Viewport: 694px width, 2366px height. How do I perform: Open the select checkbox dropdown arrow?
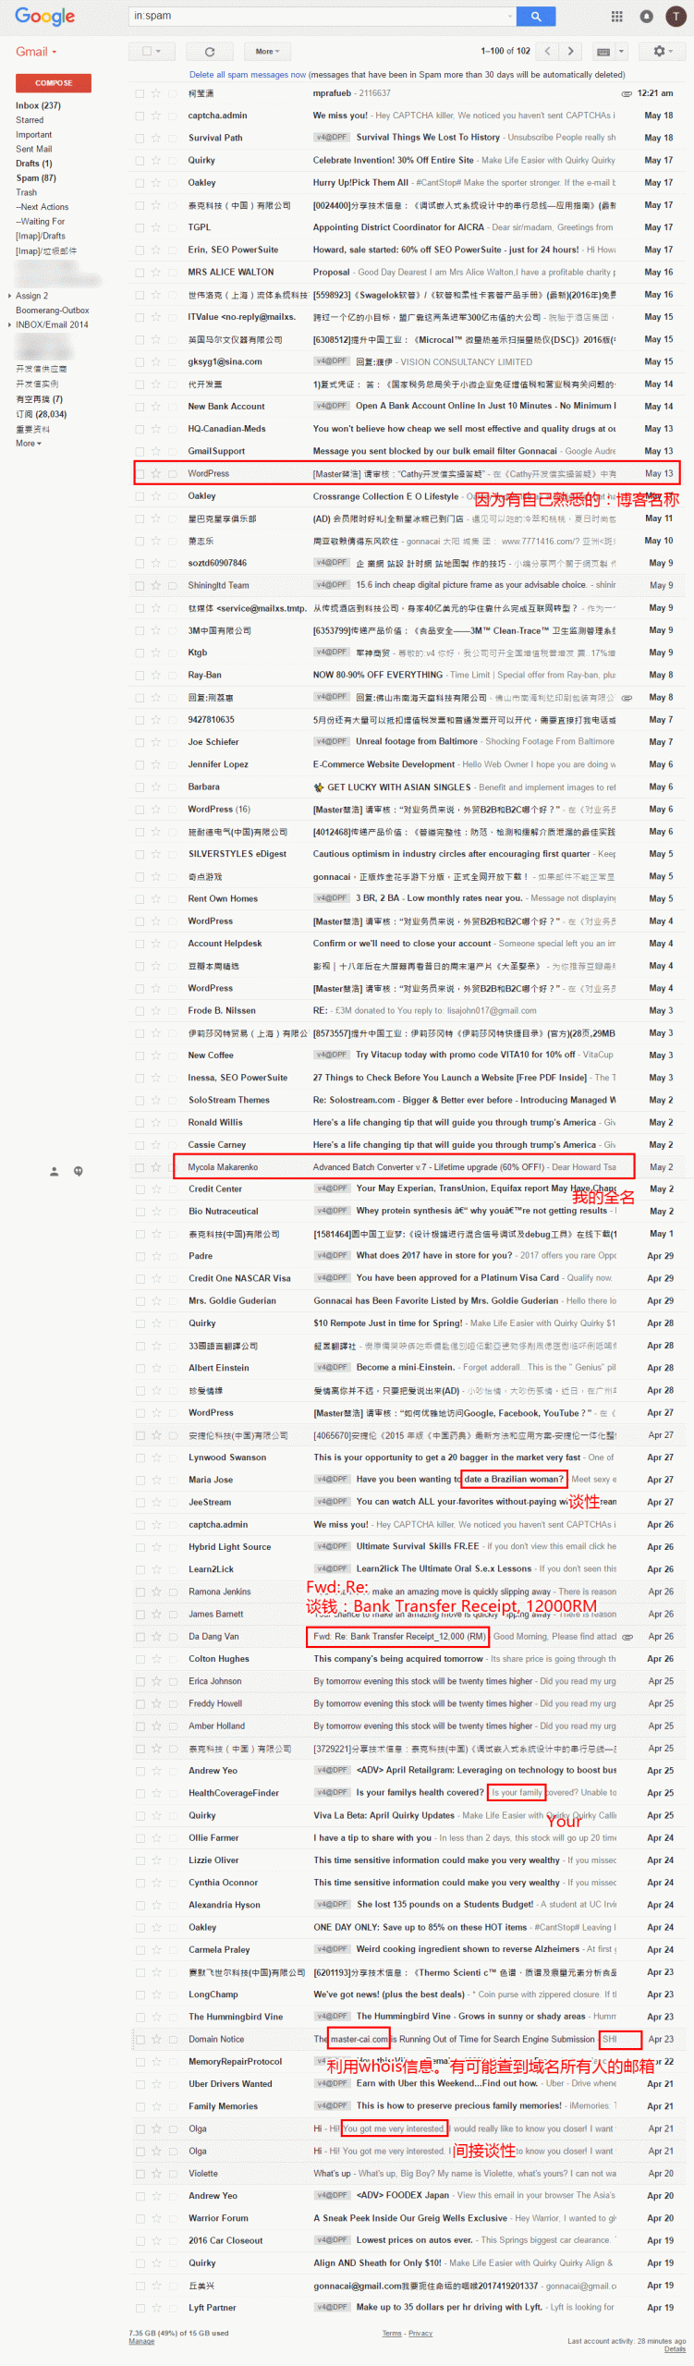[x=158, y=52]
